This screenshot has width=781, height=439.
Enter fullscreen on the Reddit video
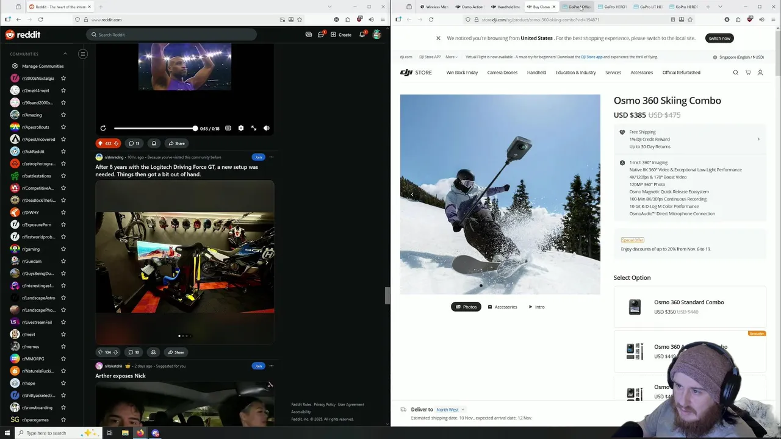click(254, 128)
